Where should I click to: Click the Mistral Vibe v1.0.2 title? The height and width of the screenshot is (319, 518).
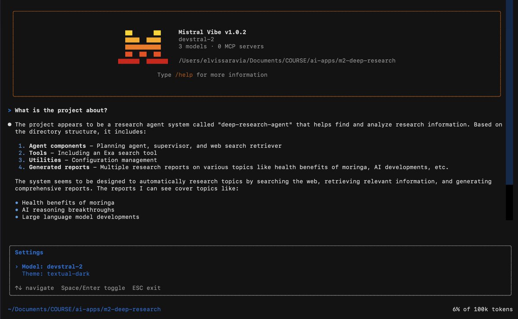point(212,32)
